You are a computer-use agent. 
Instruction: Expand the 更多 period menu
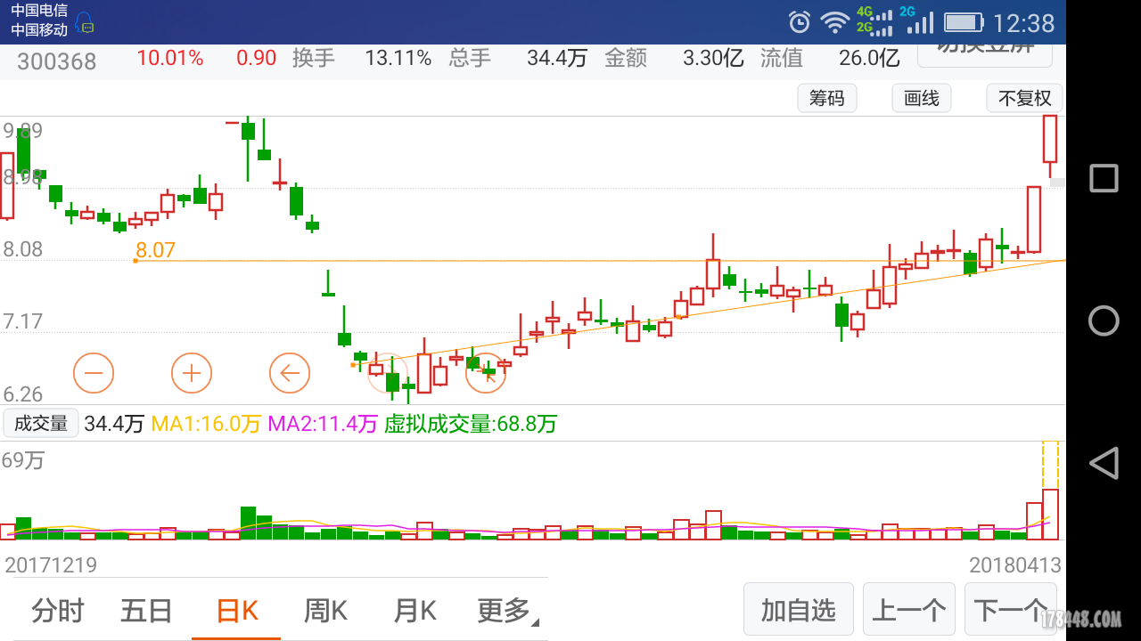click(509, 611)
